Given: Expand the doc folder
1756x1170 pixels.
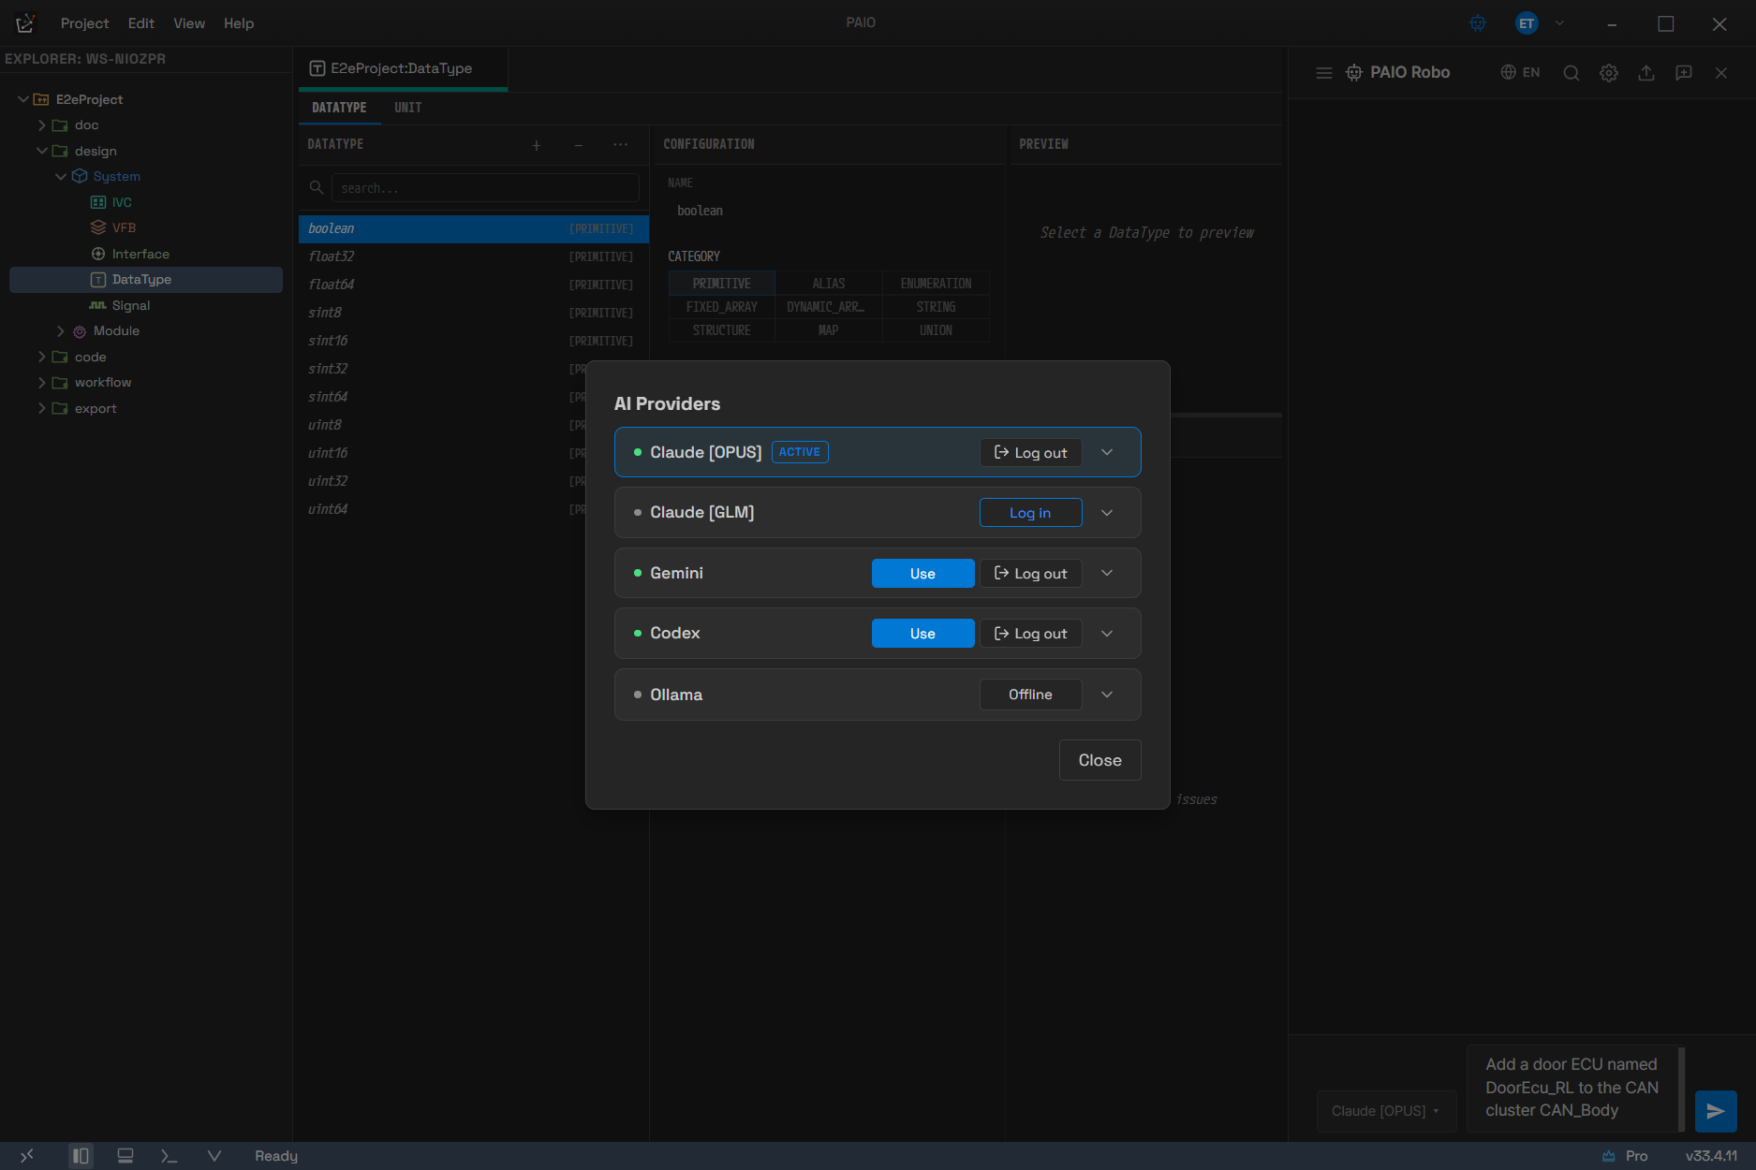Looking at the screenshot, I should (x=42, y=125).
